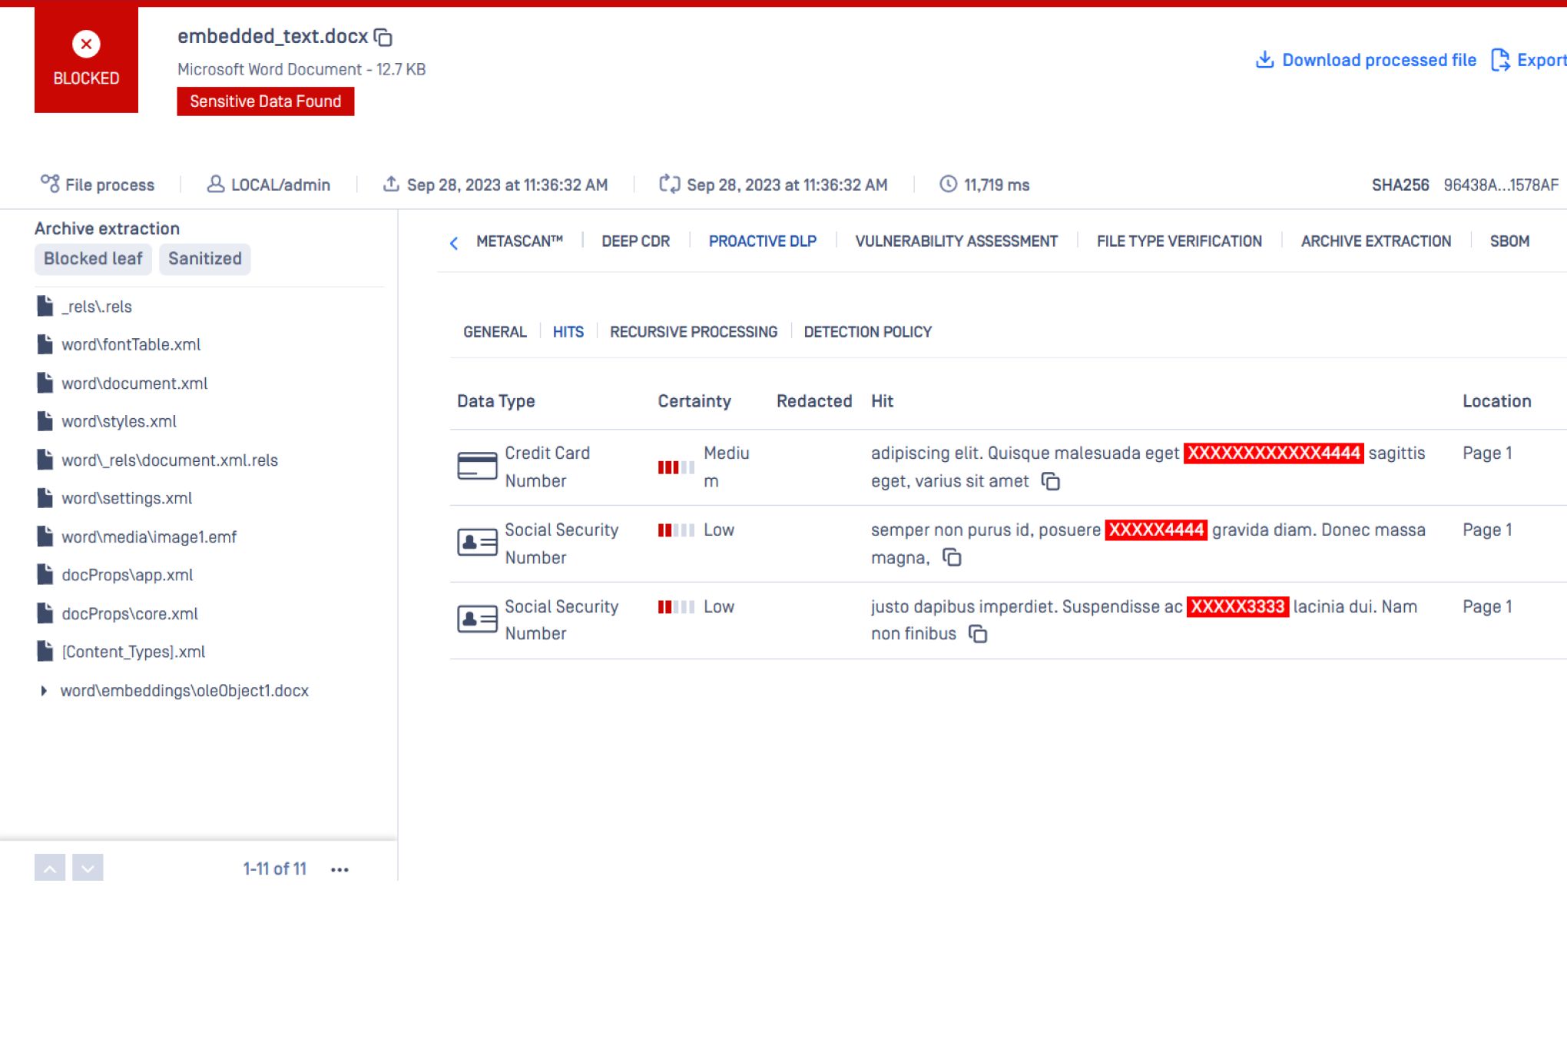Copy the XXXXX4444 social security hit text
The width and height of the screenshot is (1567, 1046).
tap(952, 557)
